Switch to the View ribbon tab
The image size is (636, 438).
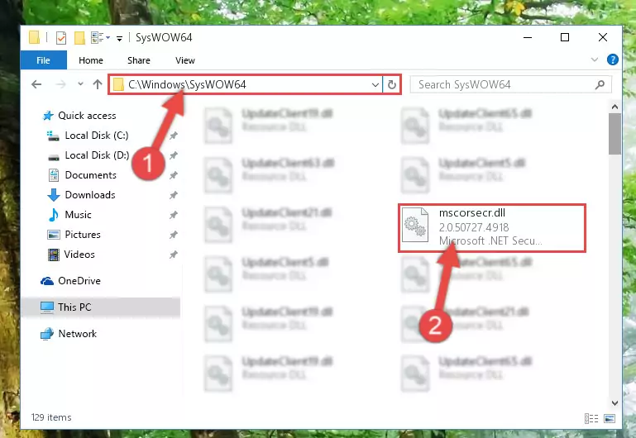[185, 60]
